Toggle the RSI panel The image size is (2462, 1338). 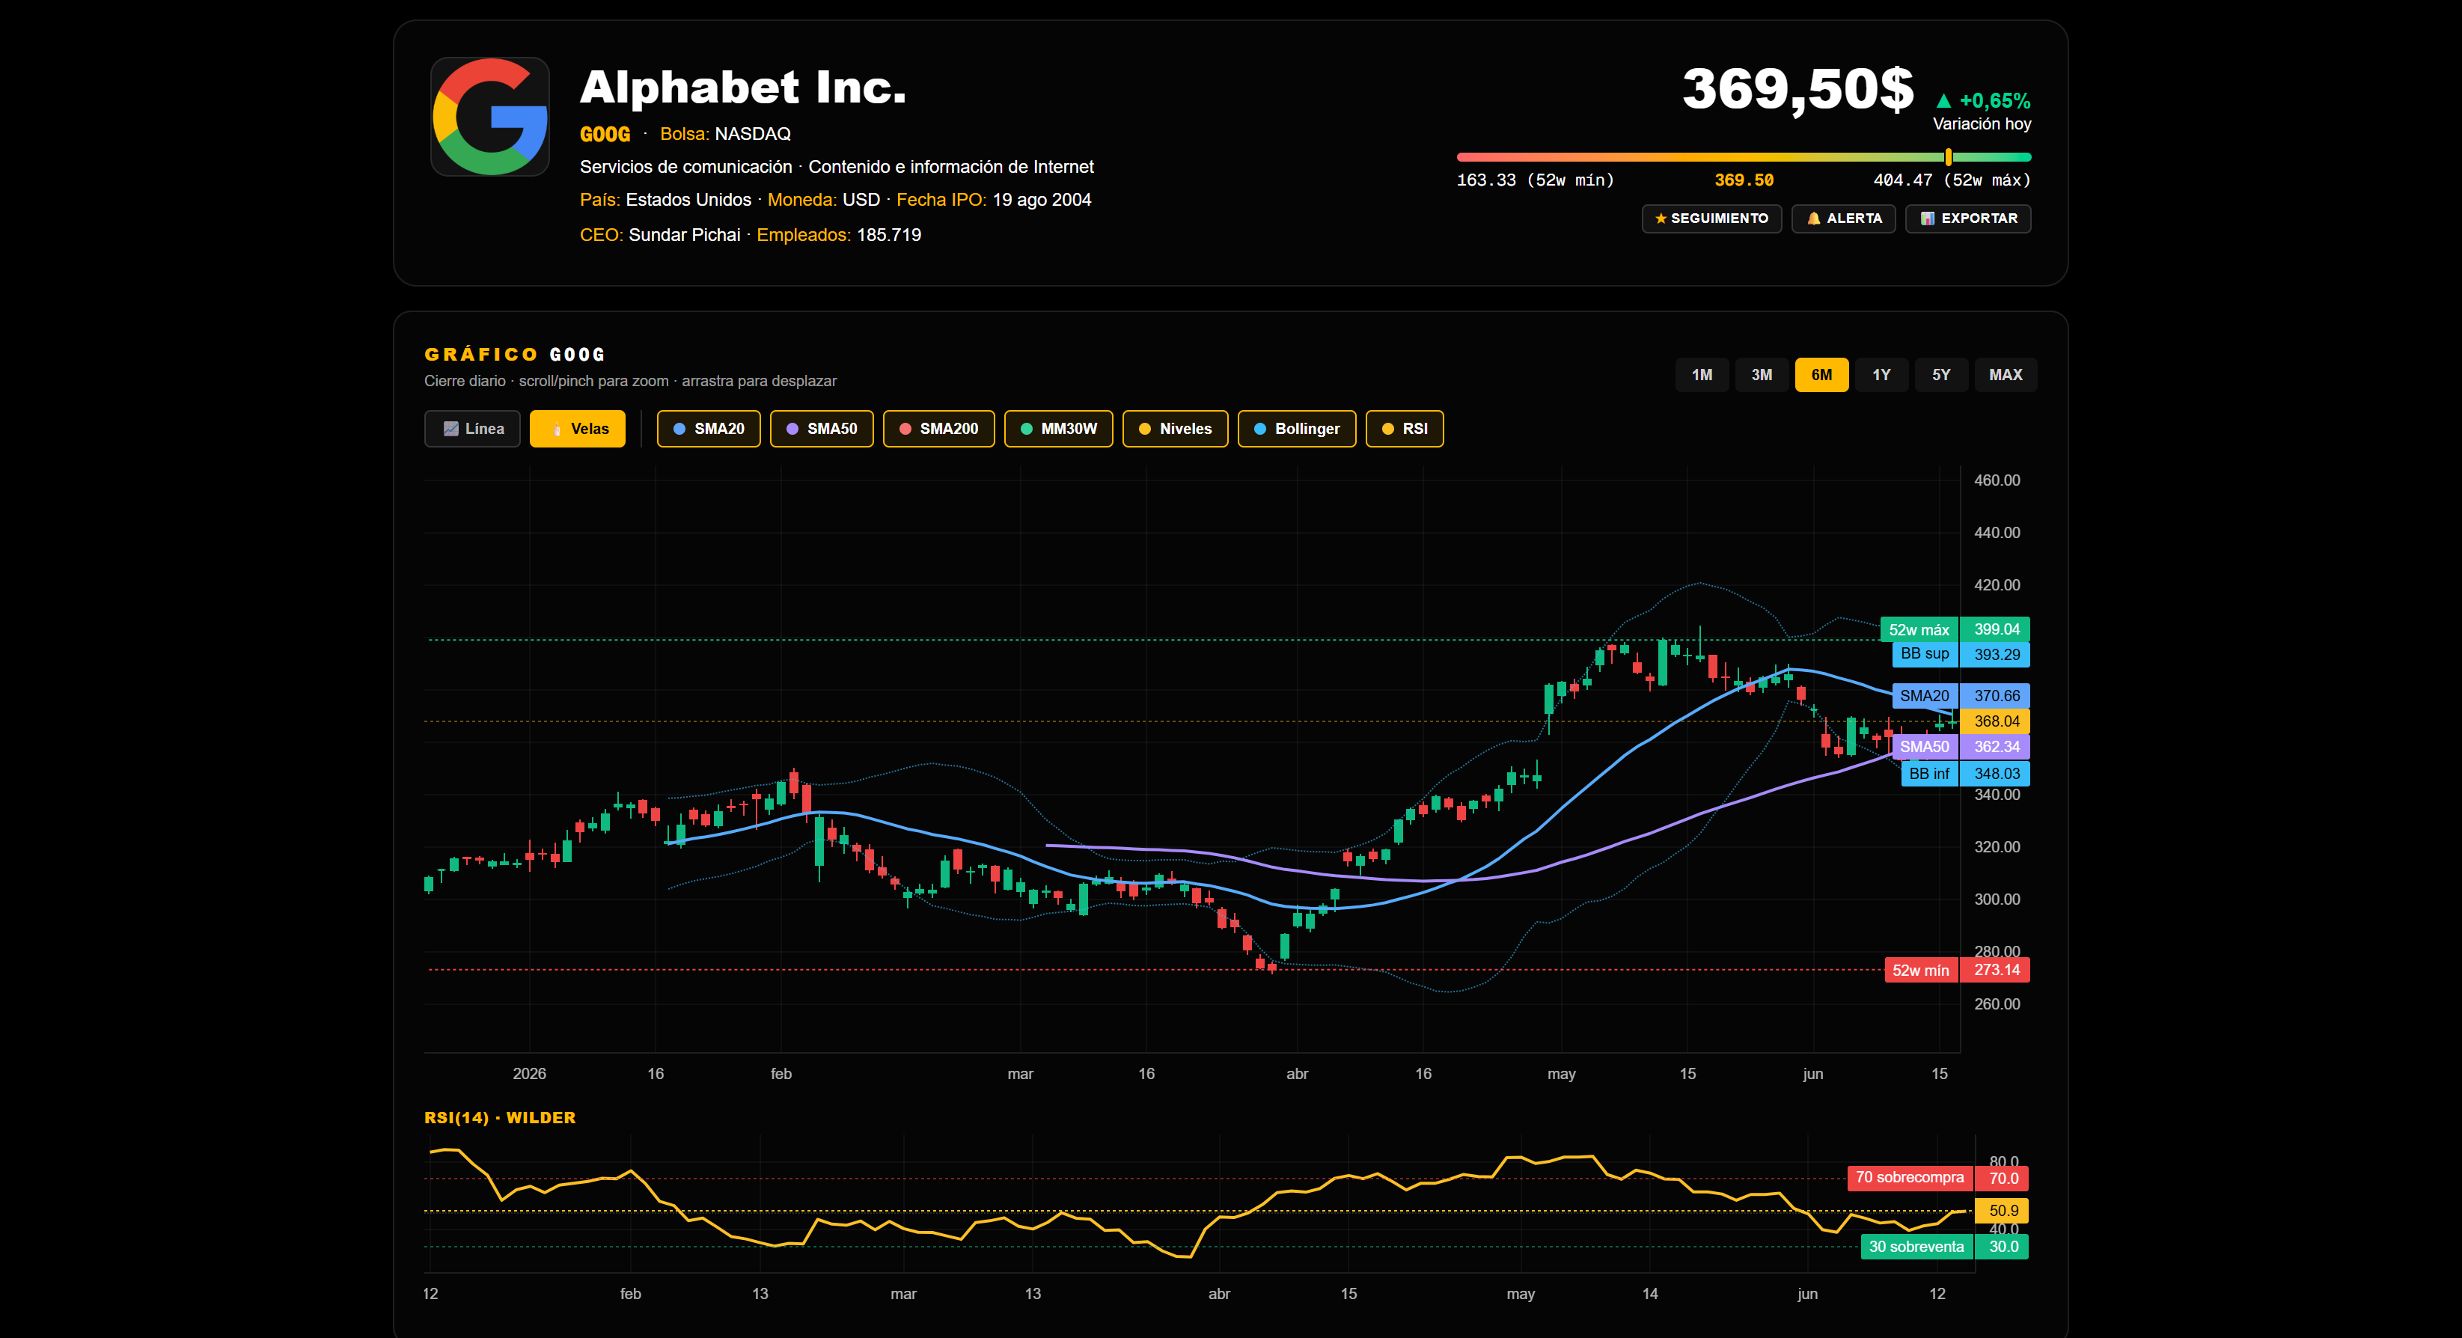pyautogui.click(x=1404, y=429)
